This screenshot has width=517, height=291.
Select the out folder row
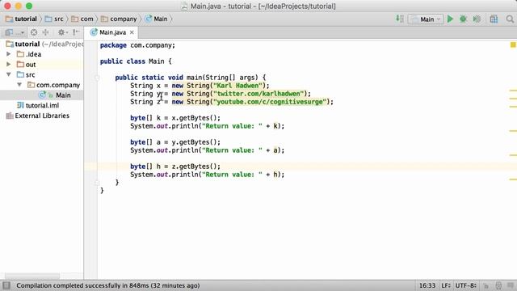(41, 65)
